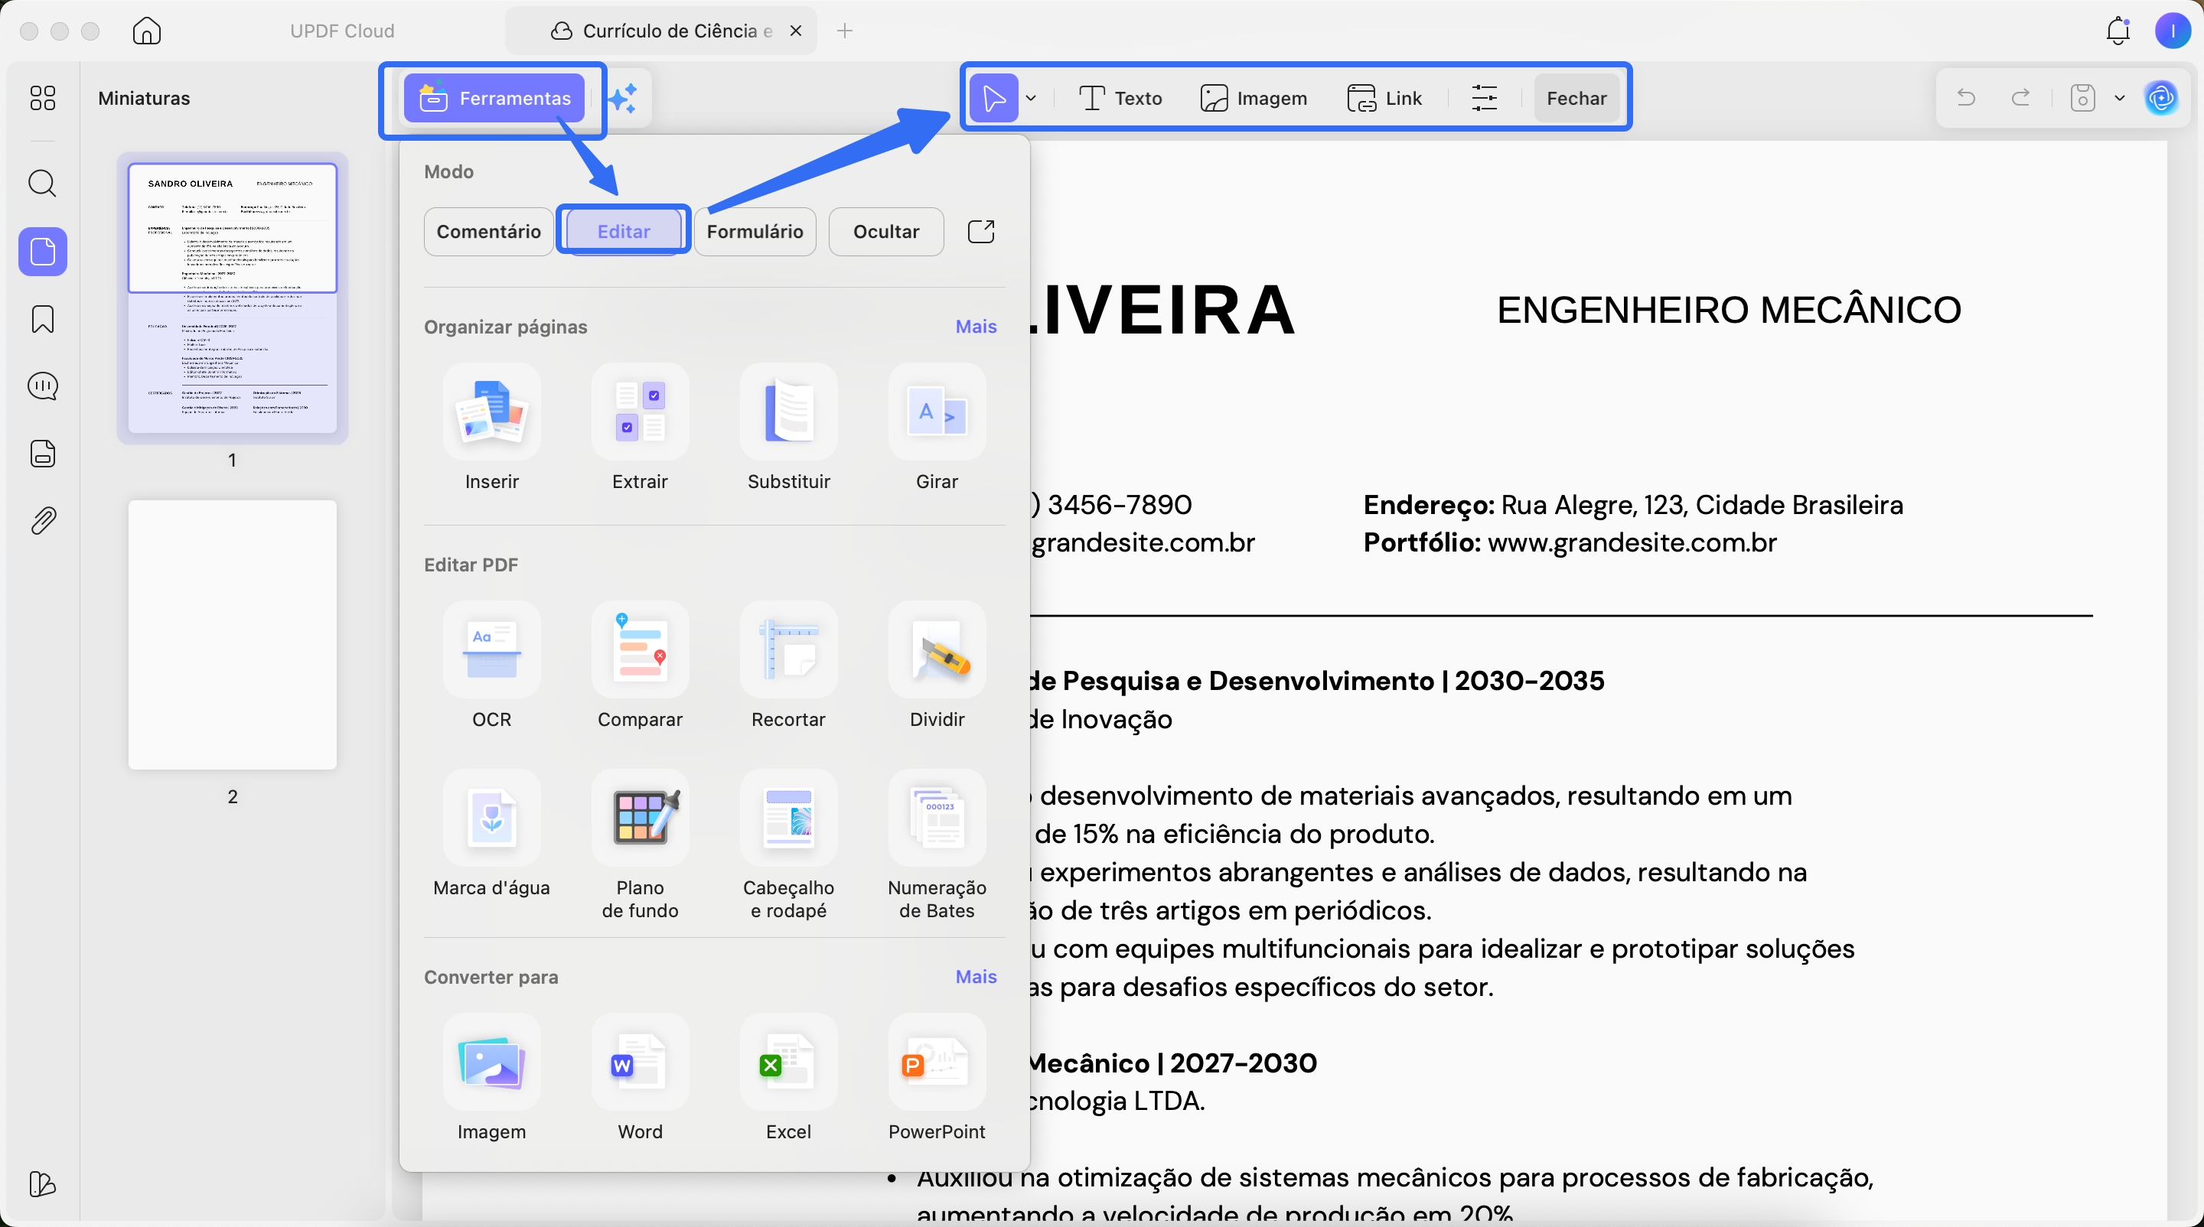Click the undo arrow
2204x1227 pixels.
1966,99
